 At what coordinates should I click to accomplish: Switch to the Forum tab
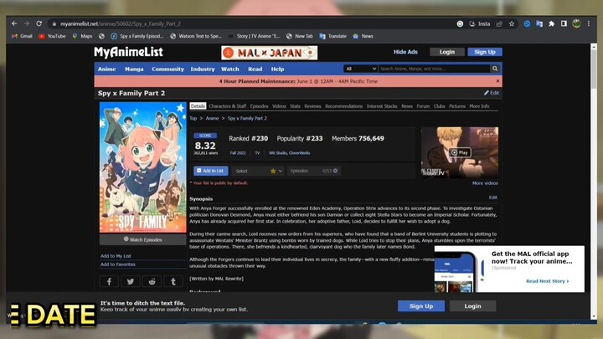pos(423,106)
